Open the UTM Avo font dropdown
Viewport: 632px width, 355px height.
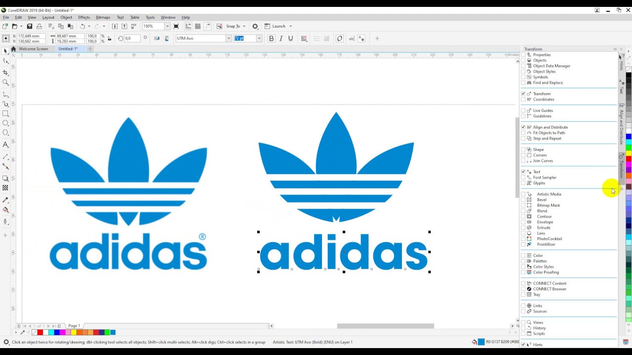(x=228, y=38)
